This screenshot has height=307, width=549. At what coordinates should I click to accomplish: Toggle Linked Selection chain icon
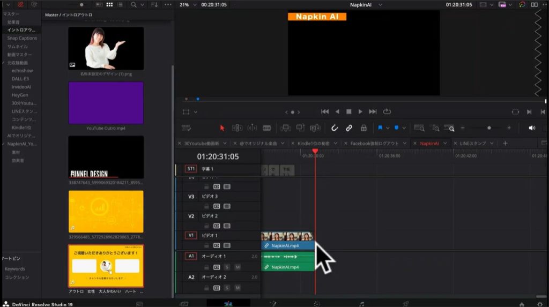pyautogui.click(x=348, y=128)
